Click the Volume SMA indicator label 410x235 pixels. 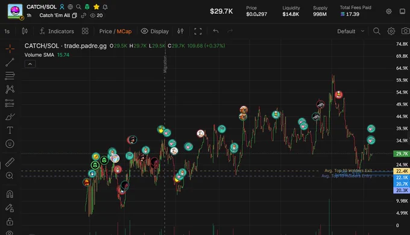click(x=39, y=55)
